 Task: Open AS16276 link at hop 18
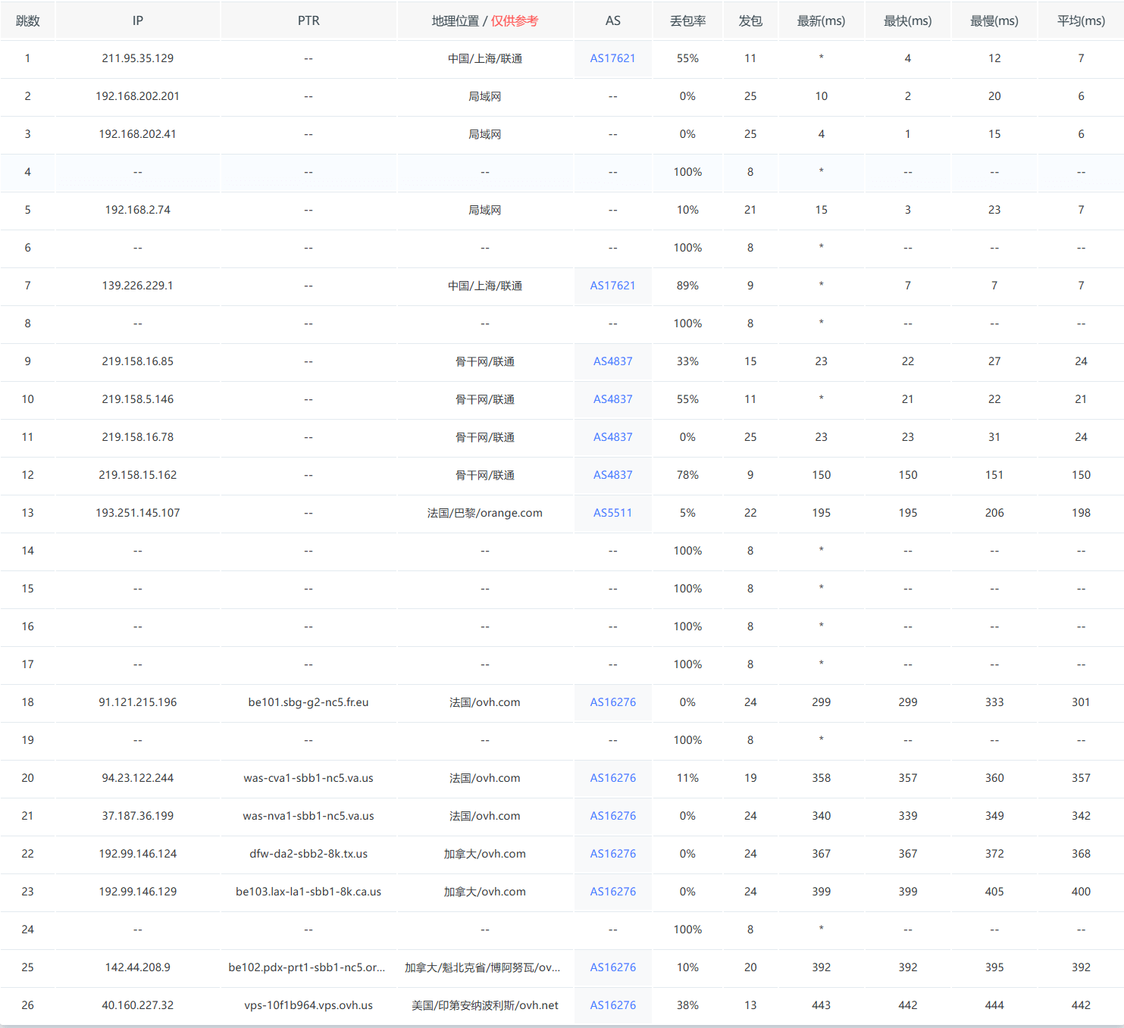click(x=612, y=702)
